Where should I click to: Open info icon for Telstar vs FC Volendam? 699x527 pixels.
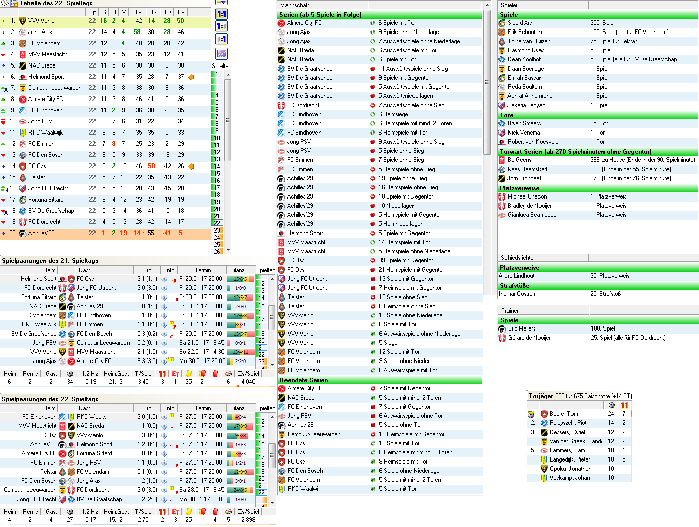[x=165, y=472]
